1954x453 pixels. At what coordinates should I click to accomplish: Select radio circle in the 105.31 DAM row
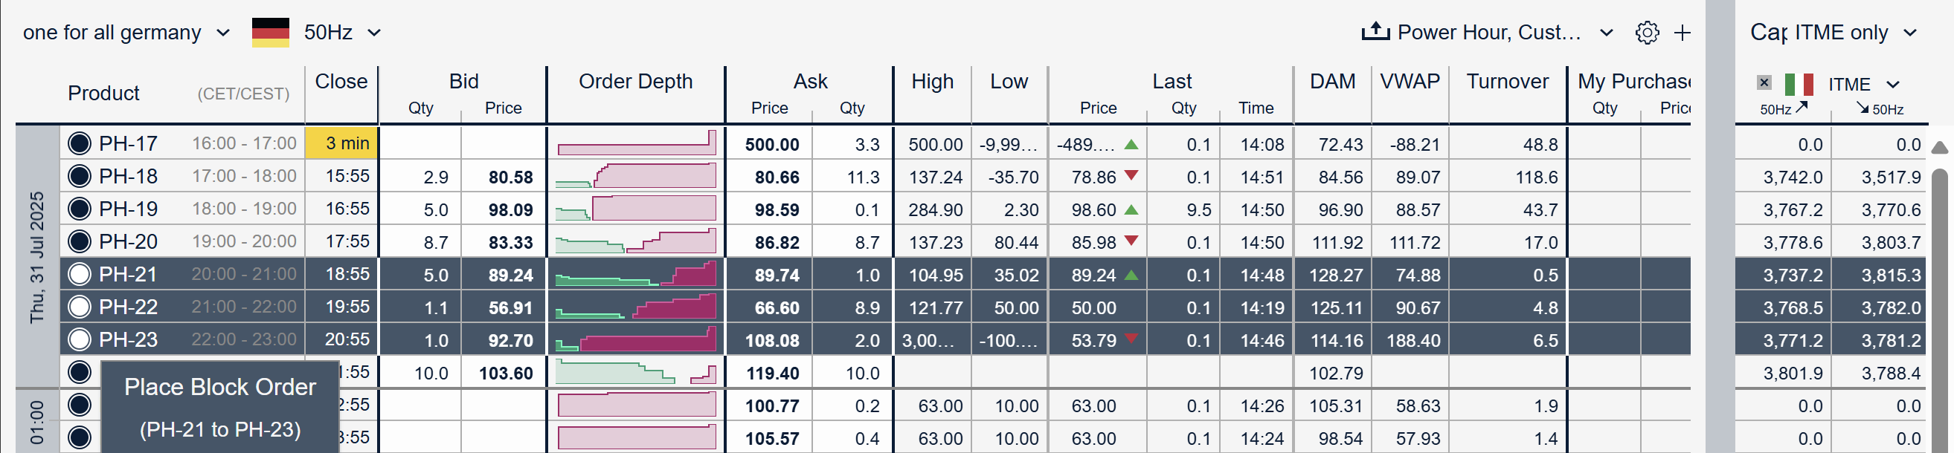point(80,405)
